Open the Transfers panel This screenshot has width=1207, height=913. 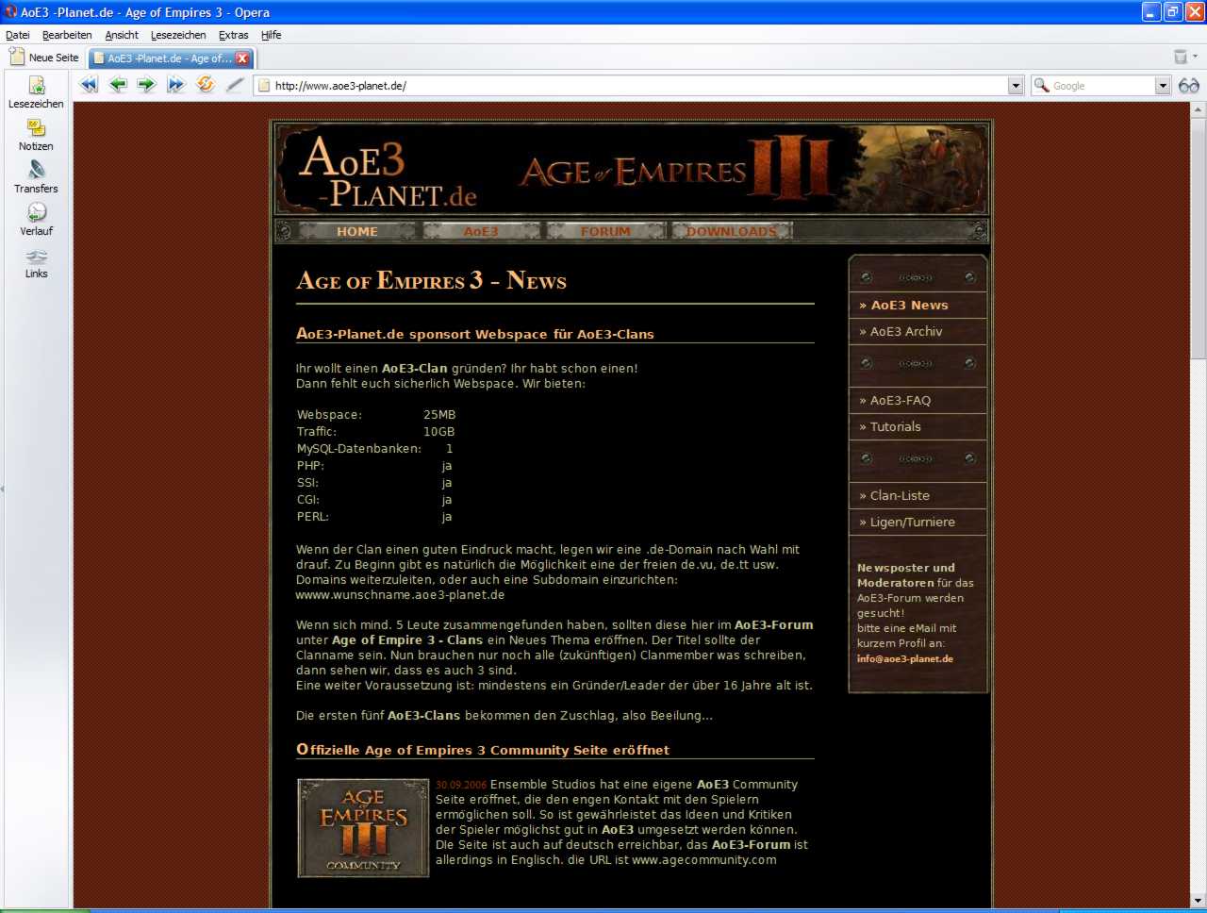point(36,177)
